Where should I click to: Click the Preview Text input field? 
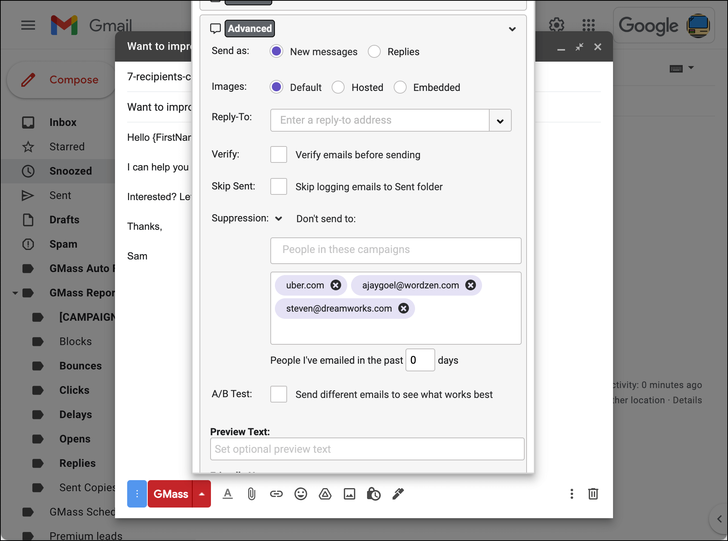tap(367, 449)
